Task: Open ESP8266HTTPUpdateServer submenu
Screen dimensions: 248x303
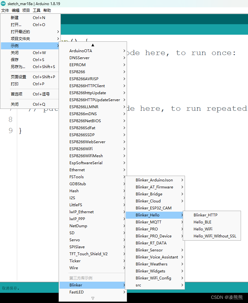Action: coord(93,100)
